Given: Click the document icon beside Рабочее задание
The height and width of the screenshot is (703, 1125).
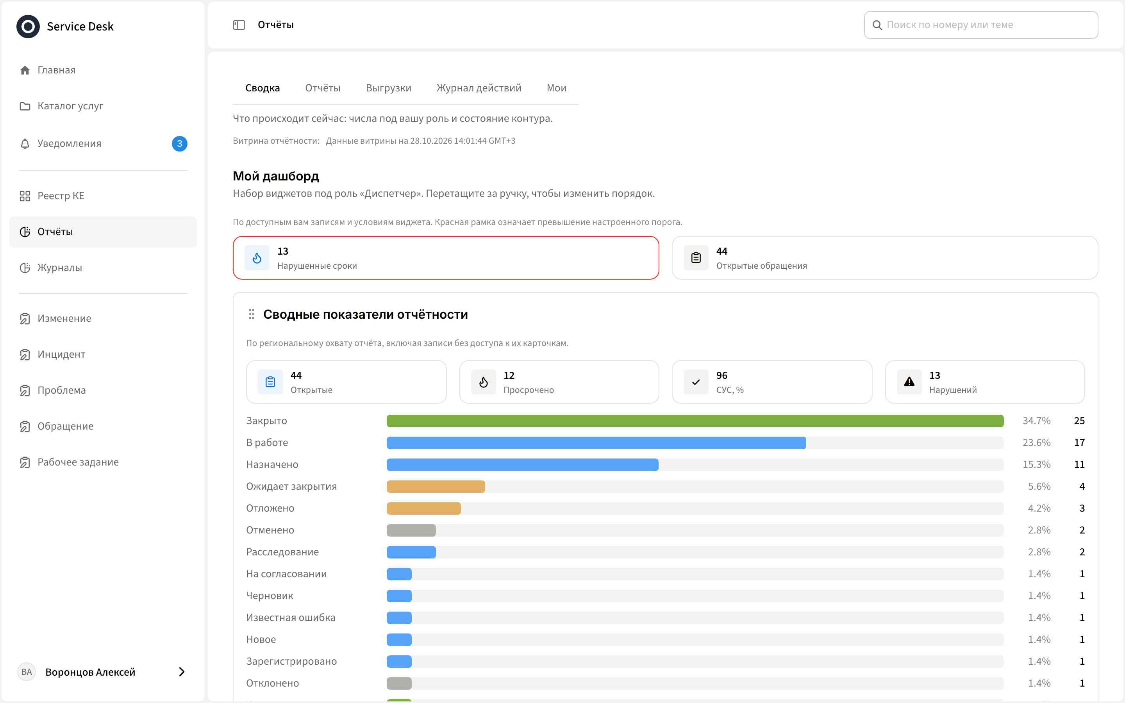Looking at the screenshot, I should pyautogui.click(x=25, y=462).
